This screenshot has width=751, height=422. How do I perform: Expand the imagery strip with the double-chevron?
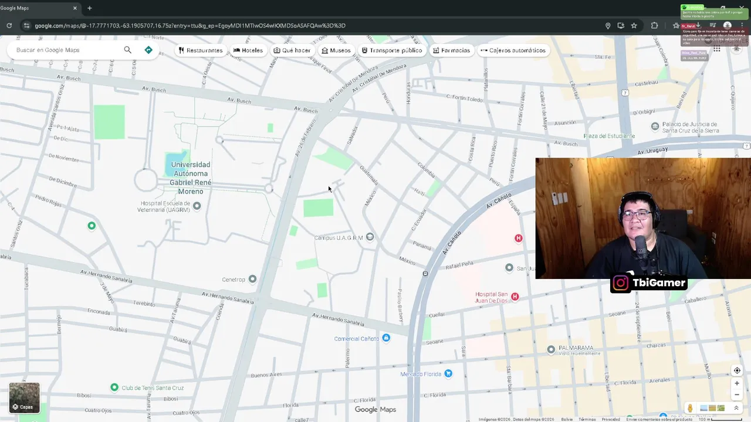pyautogui.click(x=736, y=408)
